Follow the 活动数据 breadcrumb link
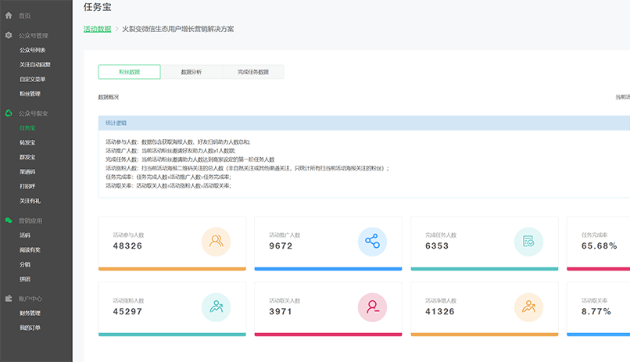Image resolution: width=630 pixels, height=362 pixels. [97, 29]
